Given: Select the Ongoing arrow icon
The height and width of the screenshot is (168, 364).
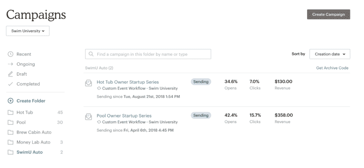Looking at the screenshot, I should coord(10,64).
